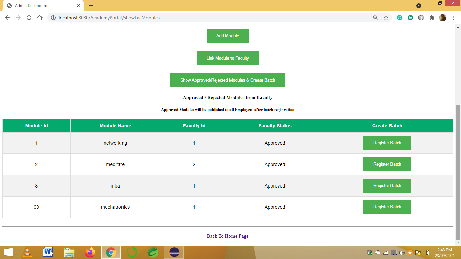Select the meditate module name cell
Image resolution: width=461 pixels, height=259 pixels.
coord(115,164)
